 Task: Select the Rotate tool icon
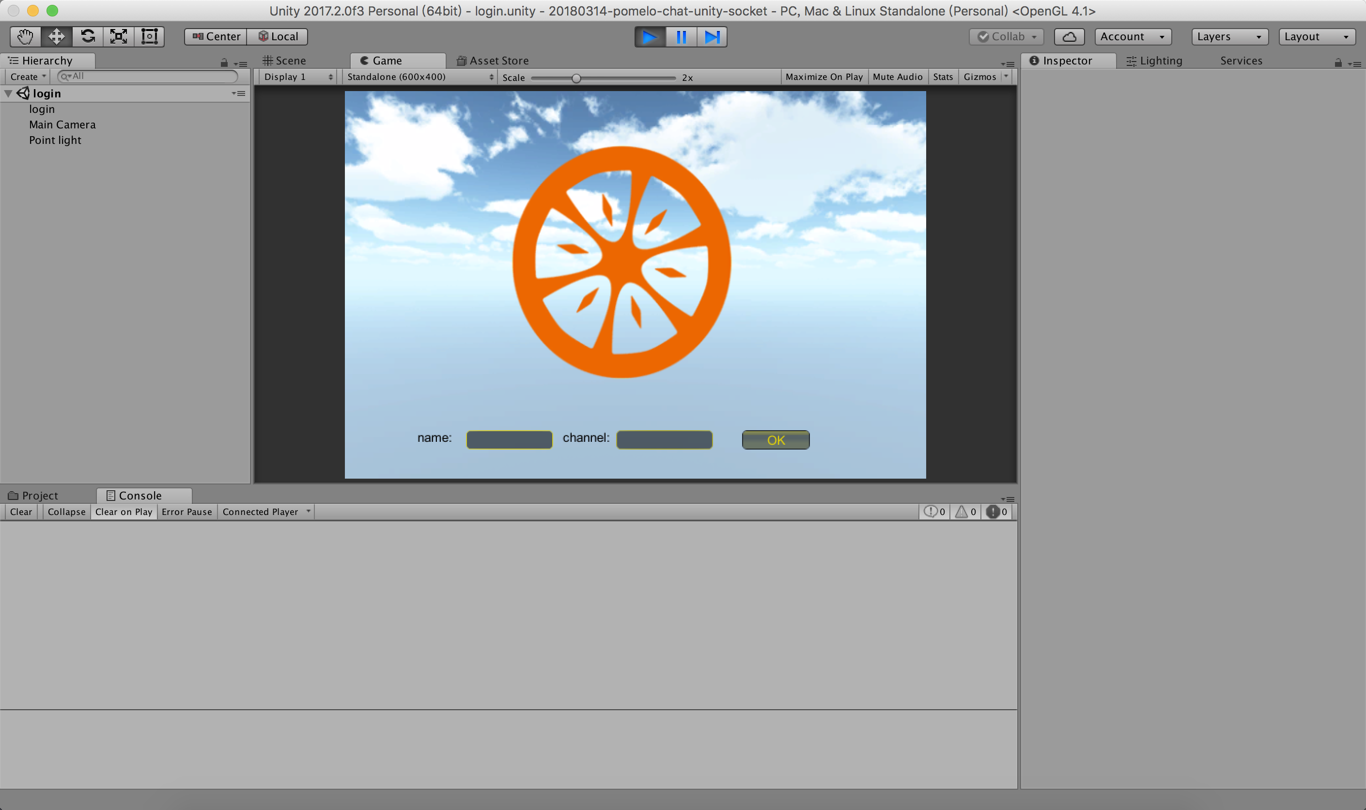point(87,36)
